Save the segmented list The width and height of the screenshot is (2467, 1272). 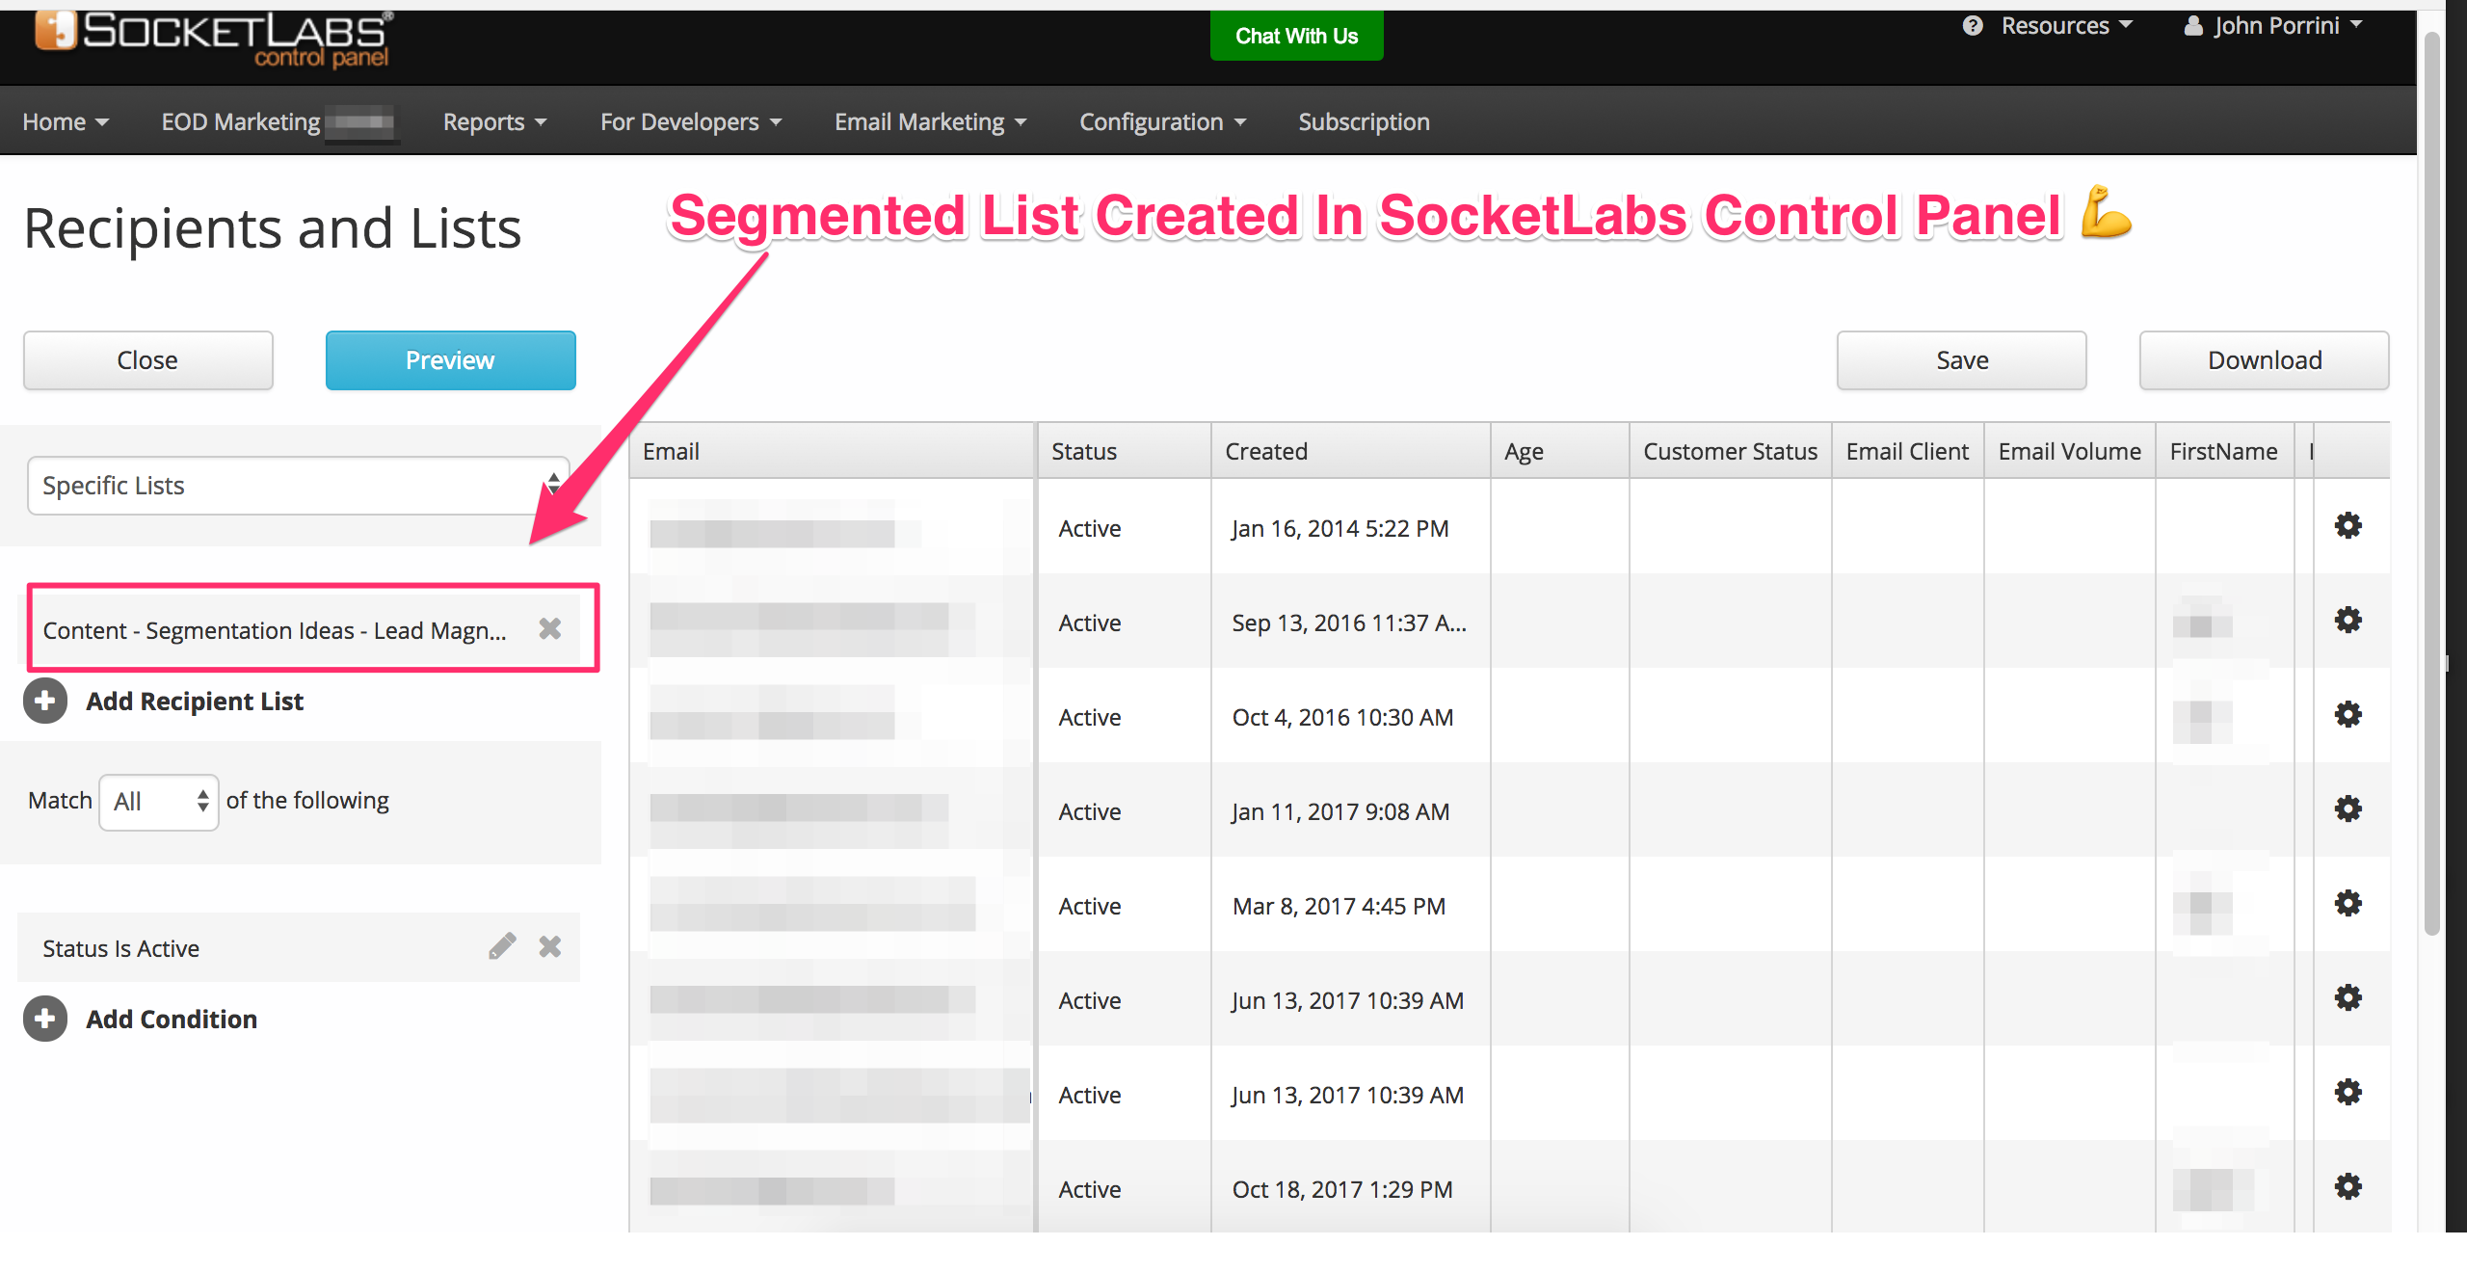coord(1961,360)
